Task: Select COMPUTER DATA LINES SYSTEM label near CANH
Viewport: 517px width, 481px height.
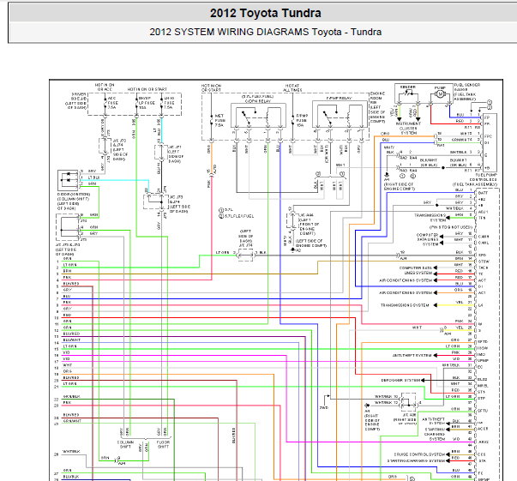Action: click(x=428, y=240)
